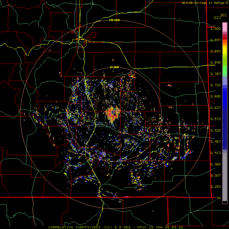Click the 0.840 scale value
This screenshot has width=229, height=229.
point(216,63)
